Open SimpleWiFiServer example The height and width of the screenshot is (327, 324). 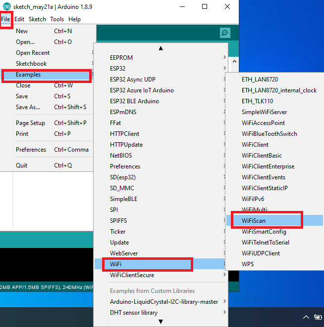coord(275,112)
